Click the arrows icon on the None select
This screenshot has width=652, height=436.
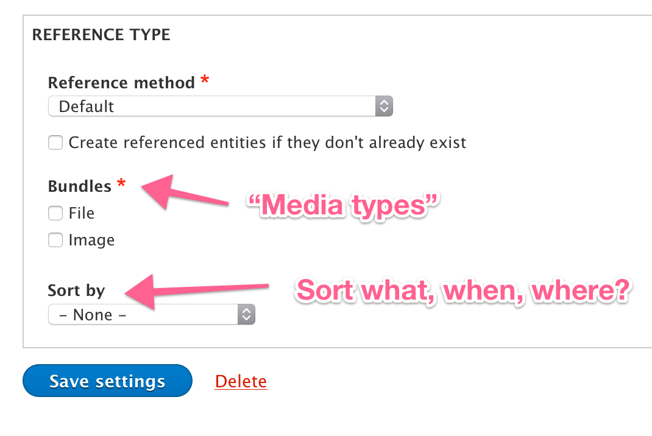click(x=246, y=315)
